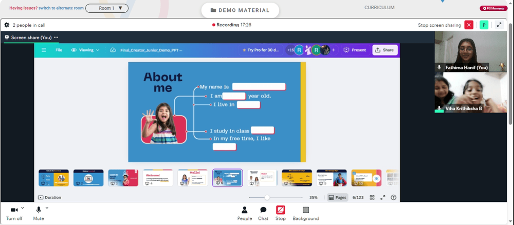
Task: Open the Viewing mode dropdown
Action: (85, 50)
